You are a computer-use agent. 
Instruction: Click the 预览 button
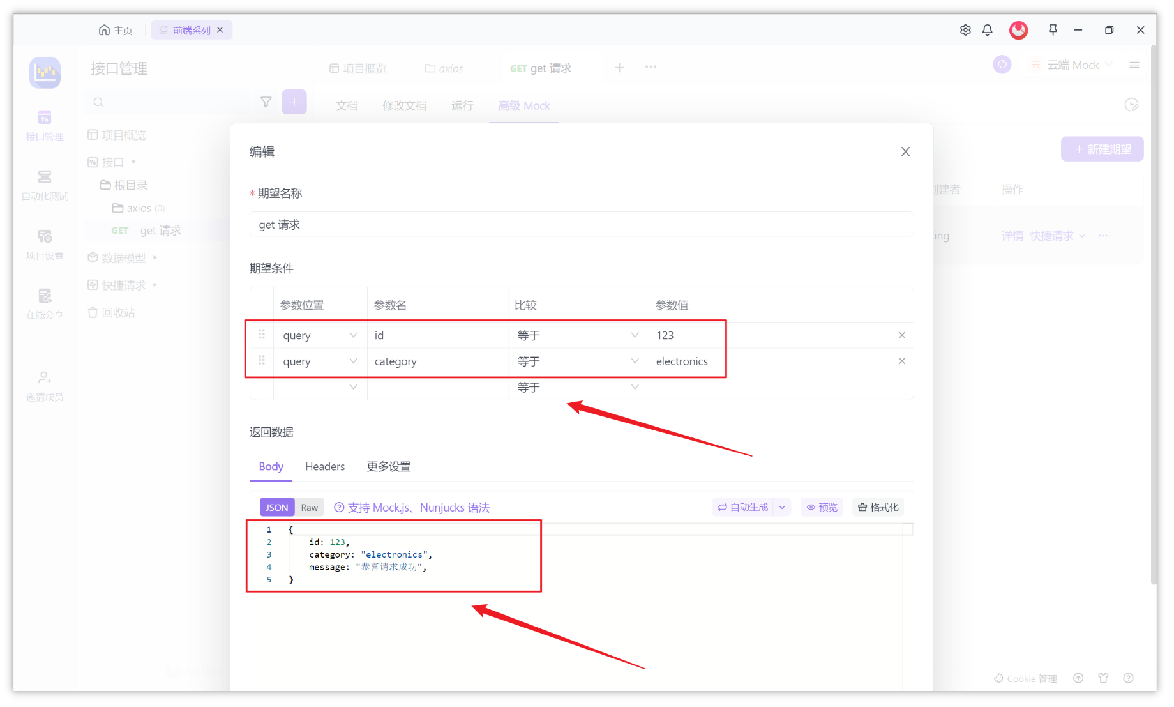point(822,506)
